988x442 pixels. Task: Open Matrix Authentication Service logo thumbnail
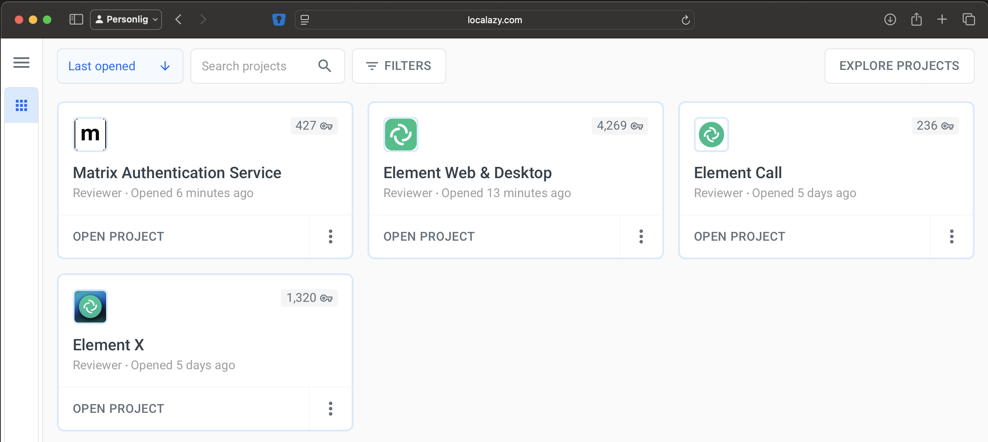coord(90,134)
